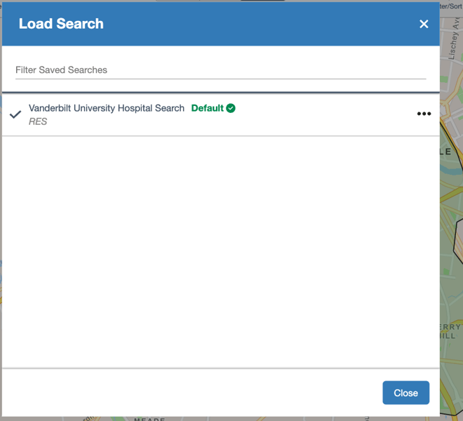This screenshot has height=421, width=463.
Task: Click the Filter Saved Searches field
Action: (220, 70)
